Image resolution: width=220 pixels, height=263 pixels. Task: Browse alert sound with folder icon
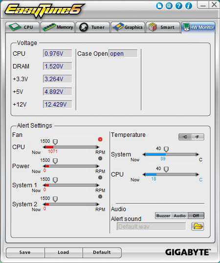pos(198,226)
